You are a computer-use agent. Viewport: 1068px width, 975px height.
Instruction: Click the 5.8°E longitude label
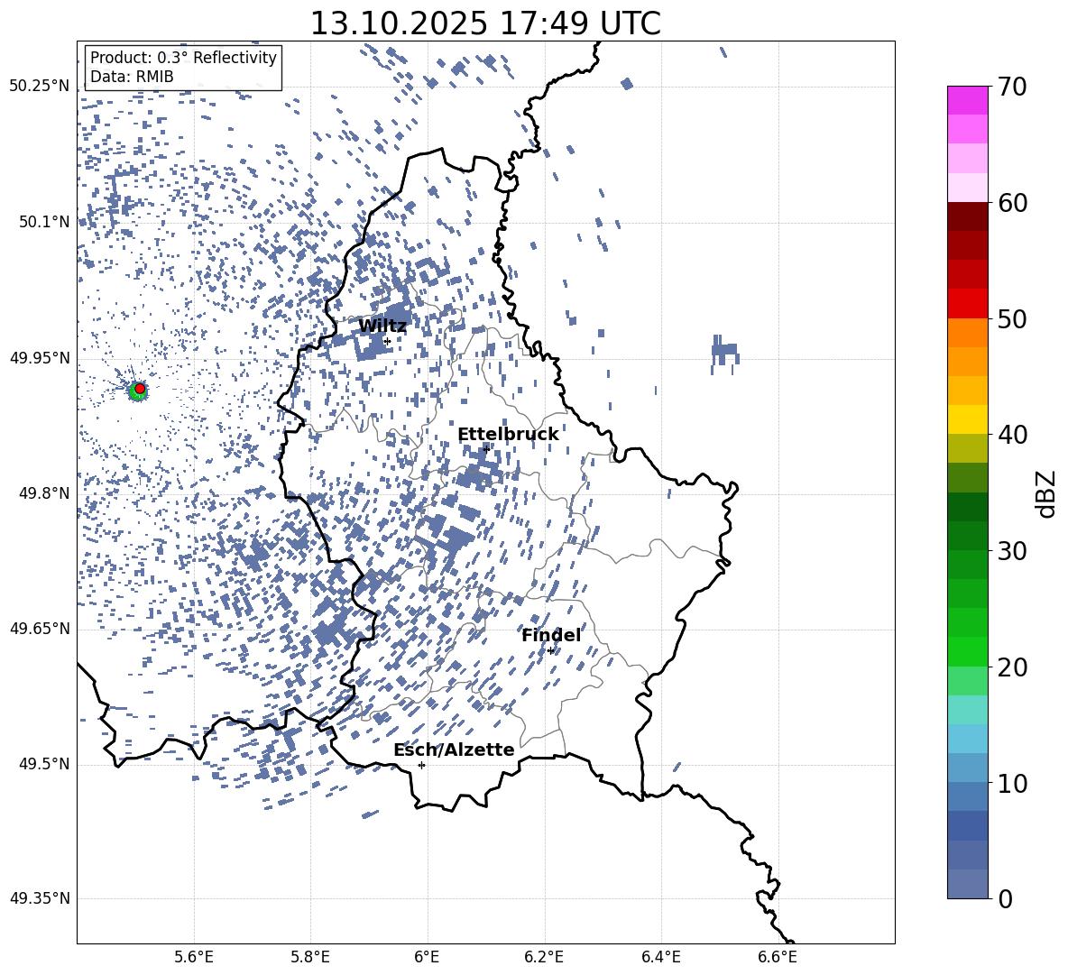[x=310, y=957]
